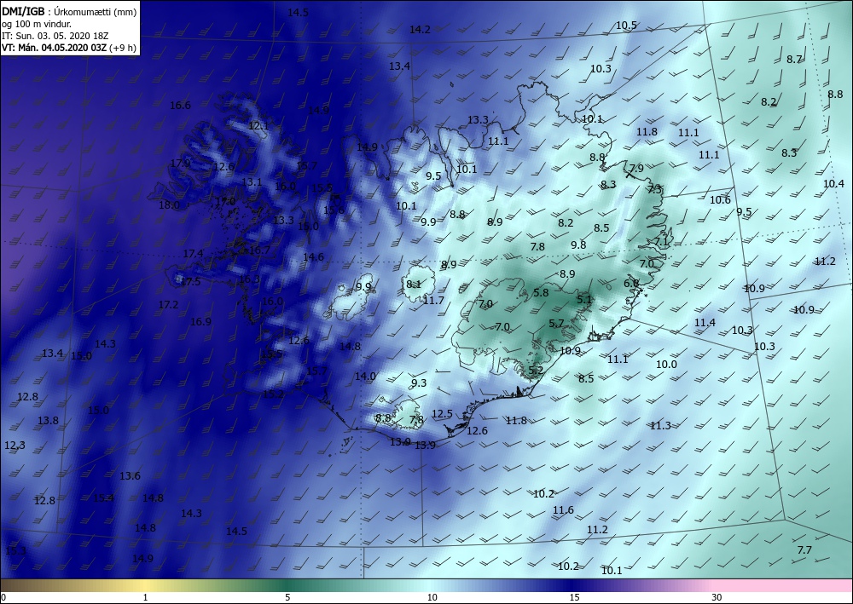This screenshot has height=604, width=853.
Task: Click the legend tick label '30'
Action: coord(717,598)
